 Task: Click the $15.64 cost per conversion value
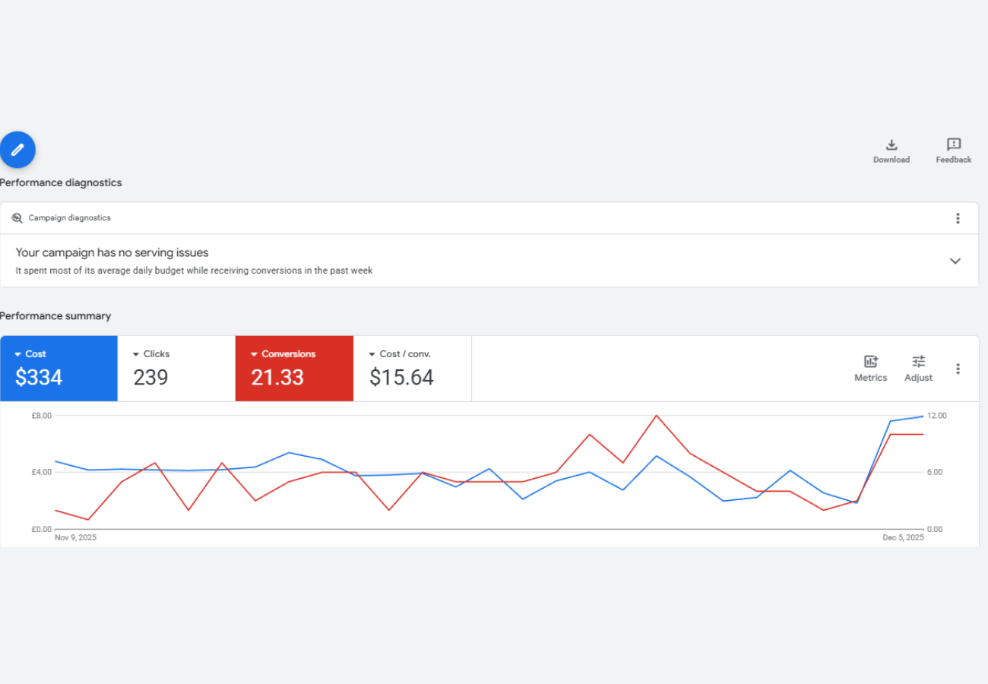(x=401, y=378)
